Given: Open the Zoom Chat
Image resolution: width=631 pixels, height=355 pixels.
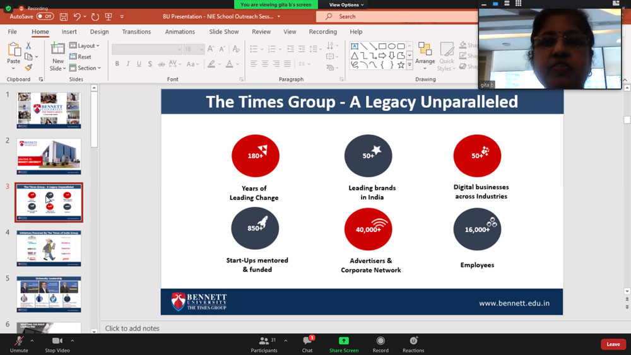Looking at the screenshot, I should click(307, 344).
